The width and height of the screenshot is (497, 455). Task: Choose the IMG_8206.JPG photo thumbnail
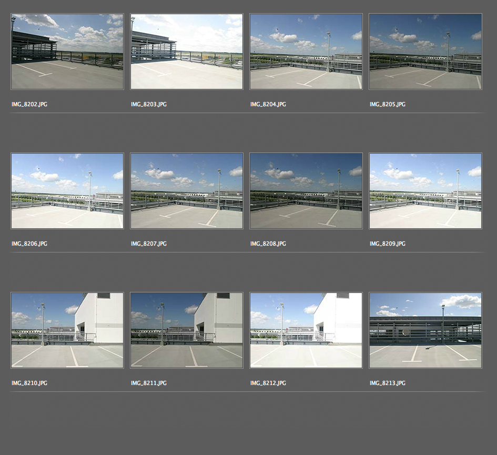click(67, 191)
